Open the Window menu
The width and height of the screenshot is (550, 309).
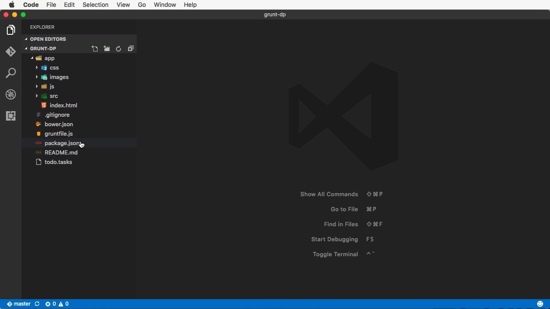[x=165, y=5]
